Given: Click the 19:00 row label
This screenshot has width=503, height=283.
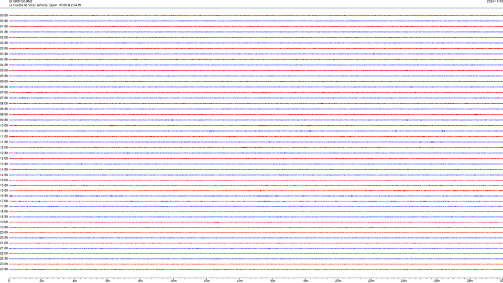Looking at the screenshot, I should tap(4, 222).
